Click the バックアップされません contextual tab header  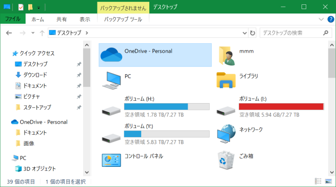pyautogui.click(x=123, y=8)
